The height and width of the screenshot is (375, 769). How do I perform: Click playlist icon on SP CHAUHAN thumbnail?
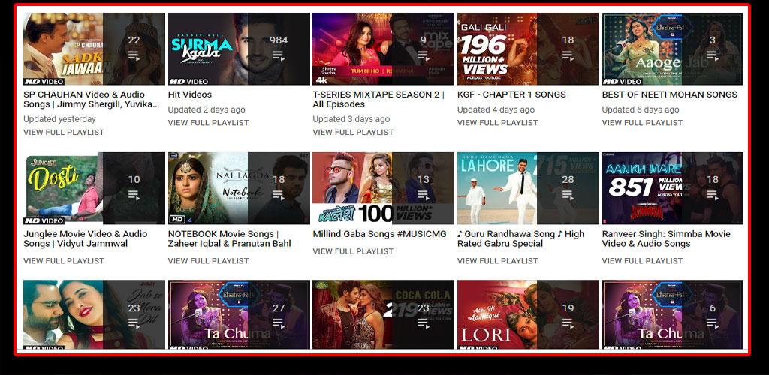(134, 55)
